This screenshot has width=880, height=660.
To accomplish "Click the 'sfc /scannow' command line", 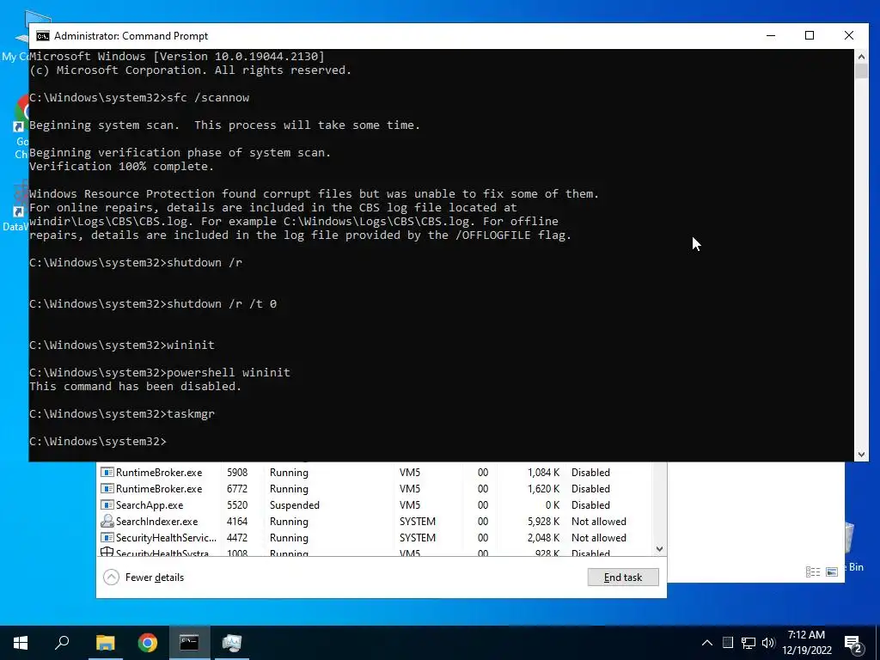I will pos(139,98).
